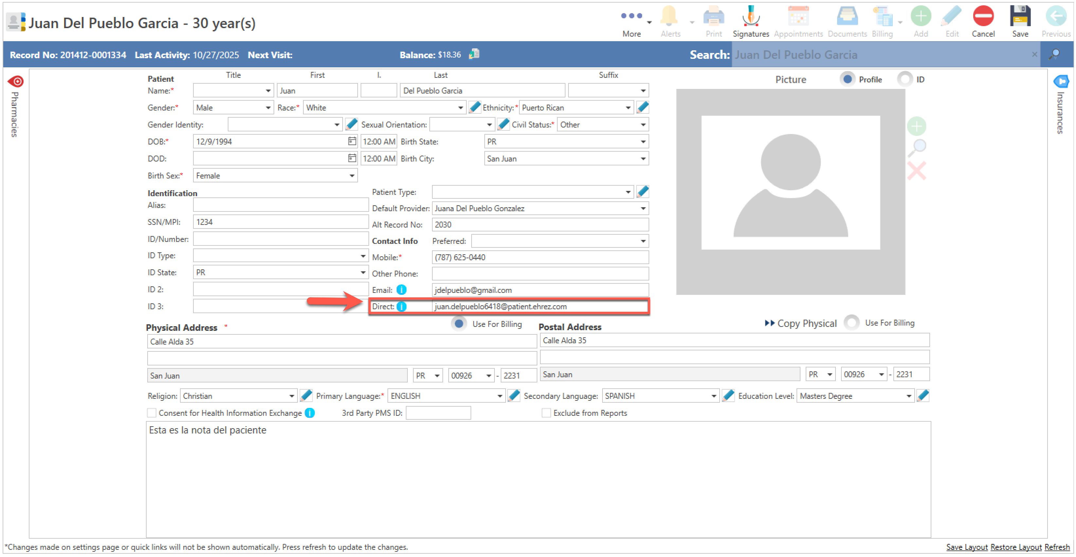Click the Restore Layout link
1076x557 pixels.
[x=1015, y=547]
